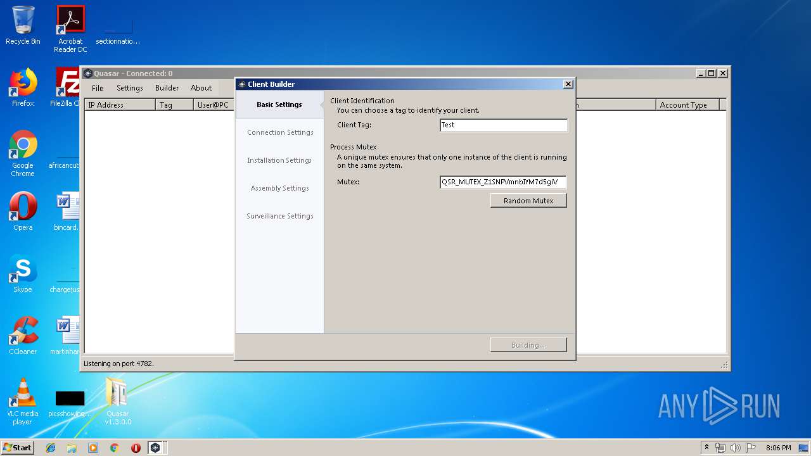Open Acrobat Reader DC shortcut
Viewport: 811px width, 456px height.
click(70, 28)
